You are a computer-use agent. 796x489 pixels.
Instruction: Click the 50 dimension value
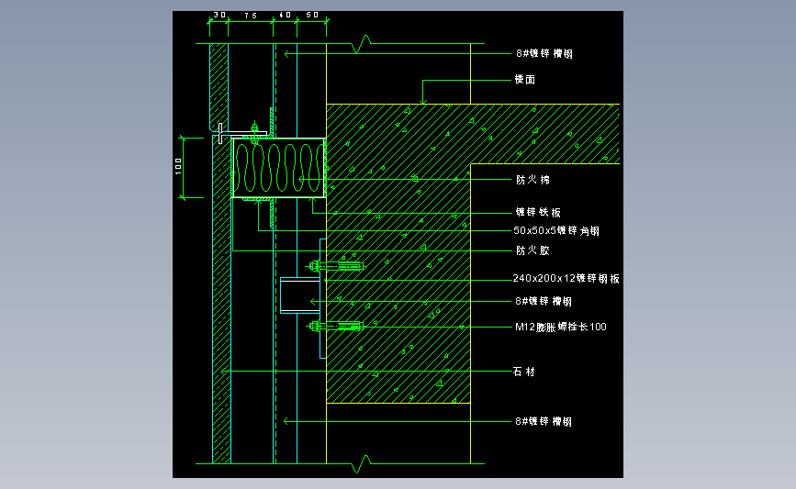tap(312, 16)
